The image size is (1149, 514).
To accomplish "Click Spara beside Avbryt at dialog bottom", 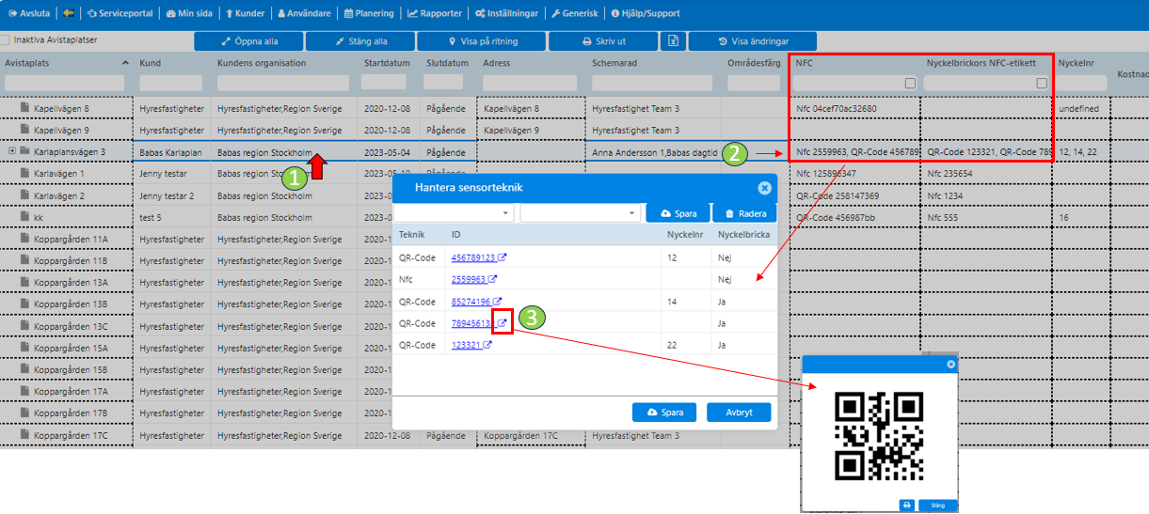I will (664, 413).
